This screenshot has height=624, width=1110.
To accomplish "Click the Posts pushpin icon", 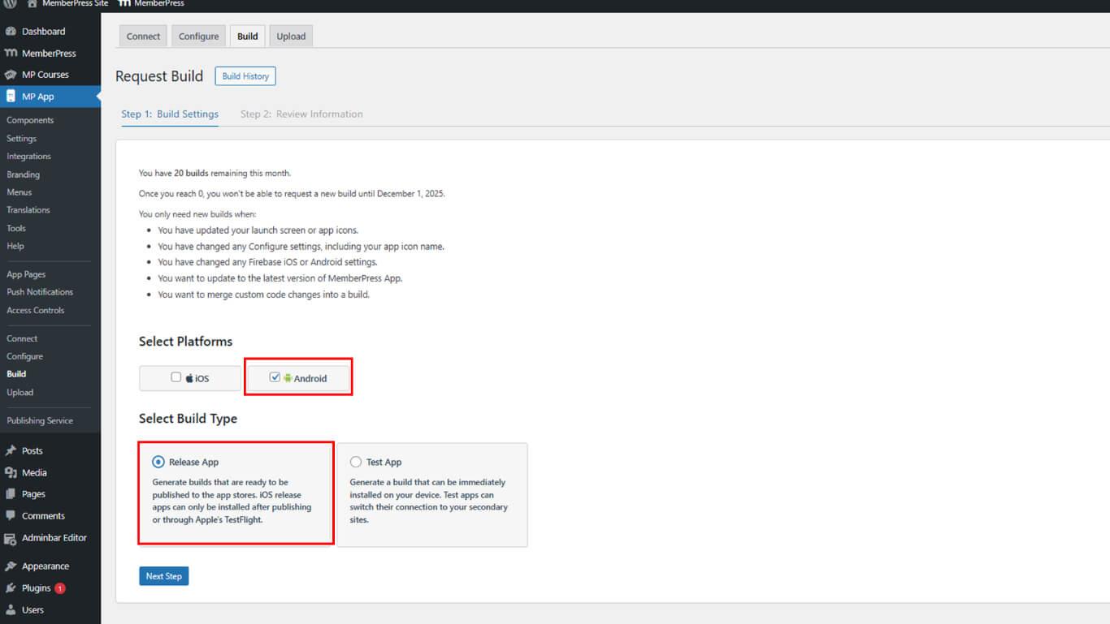I will 11,451.
